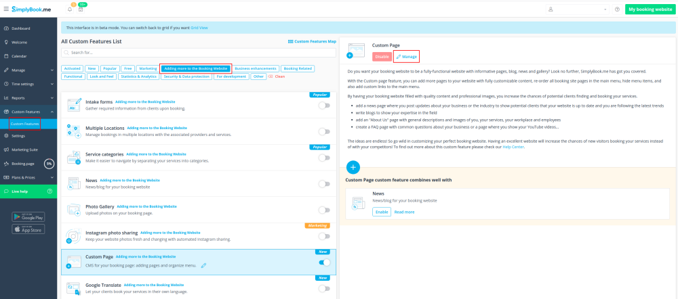Screen dimensions: 678x299
Task: Click the notification bell icon
Action: [70, 9]
